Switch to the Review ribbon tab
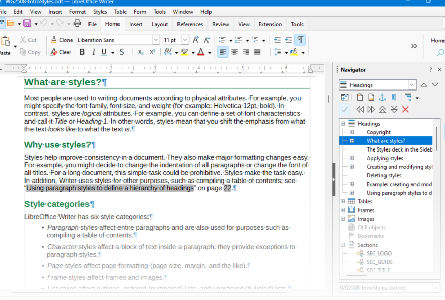The width and height of the screenshot is (445, 300). coord(221,24)
